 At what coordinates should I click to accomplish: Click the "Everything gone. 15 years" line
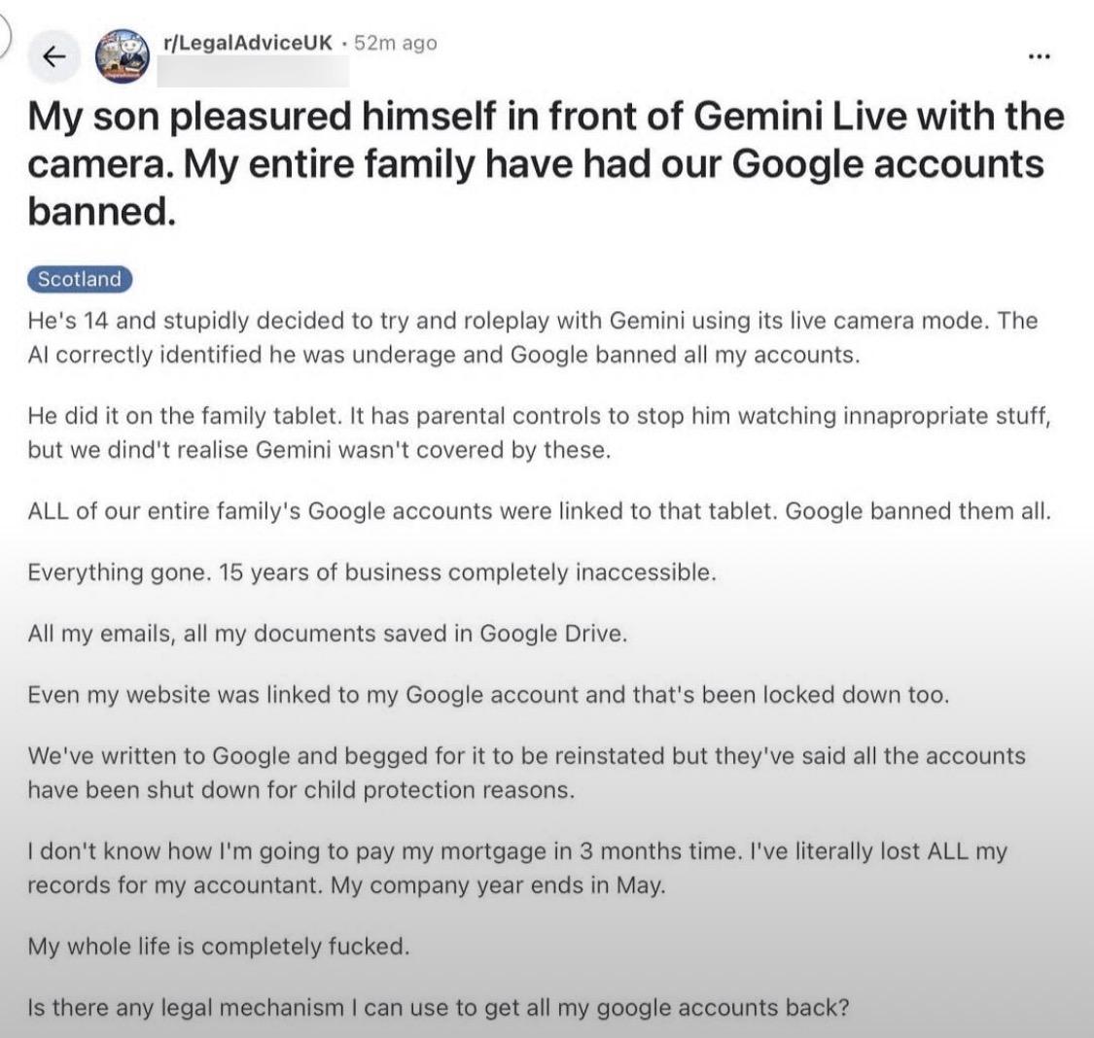[x=371, y=572]
